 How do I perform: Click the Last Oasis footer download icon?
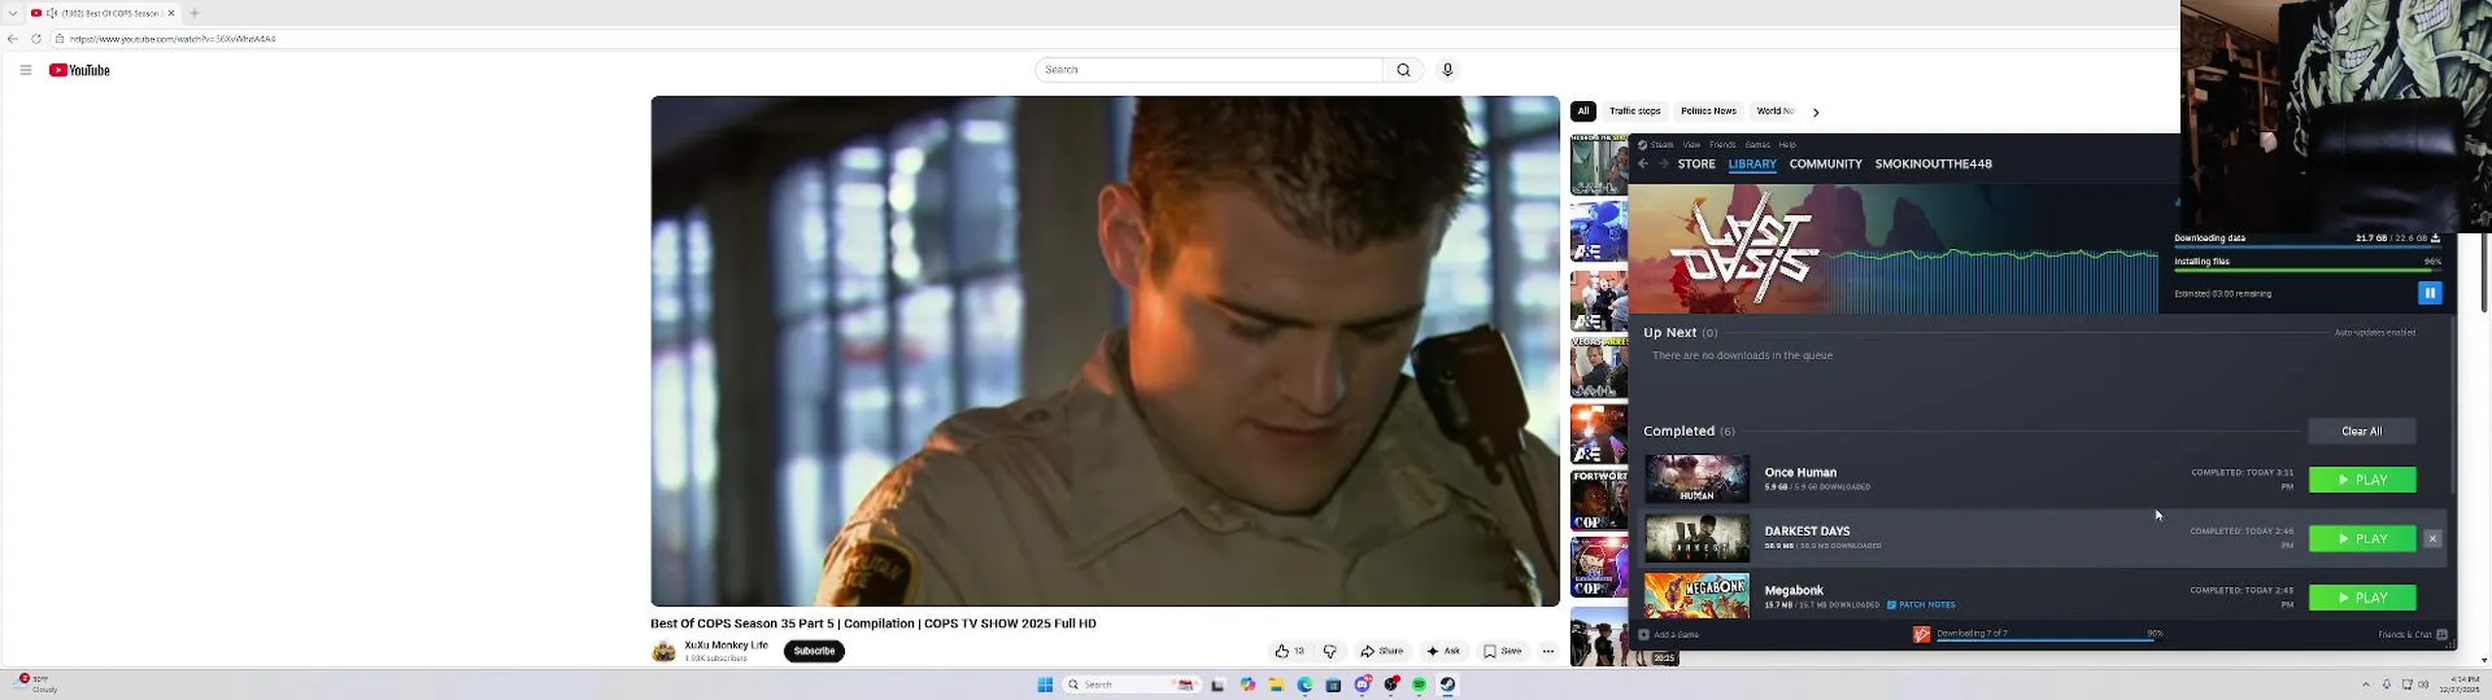coord(1921,634)
